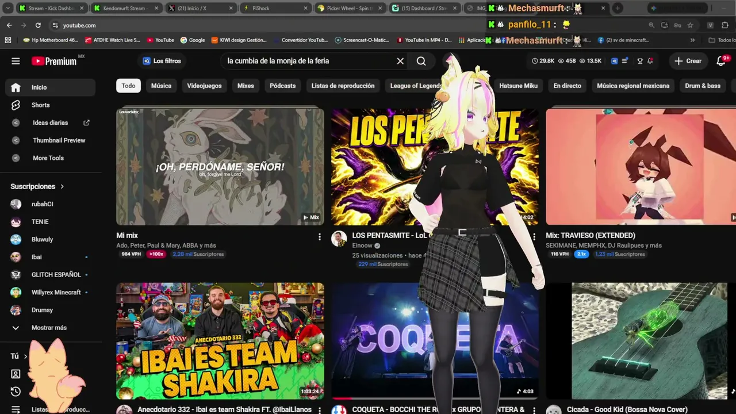The image size is (736, 414).
Task: Open the Mi mix thumbnail
Action: tap(220, 166)
